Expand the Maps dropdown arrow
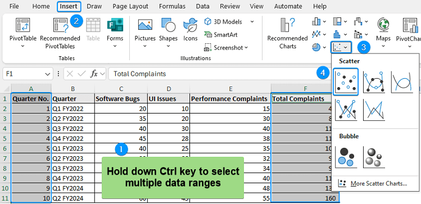Image resolution: width=421 pixels, height=204 pixels. (383, 46)
